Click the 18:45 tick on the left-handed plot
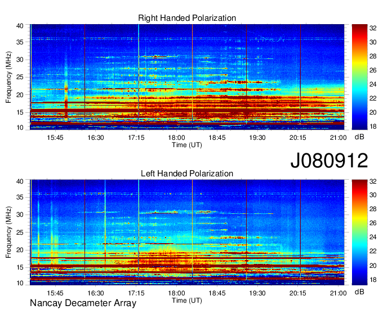 [x=217, y=293]
